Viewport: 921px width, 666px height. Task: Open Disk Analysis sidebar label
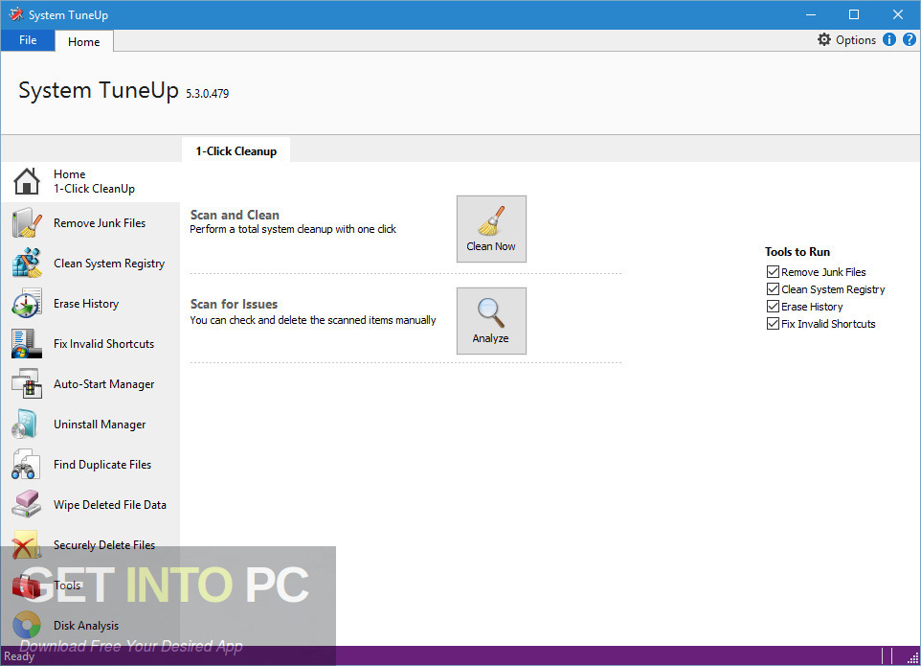point(86,626)
